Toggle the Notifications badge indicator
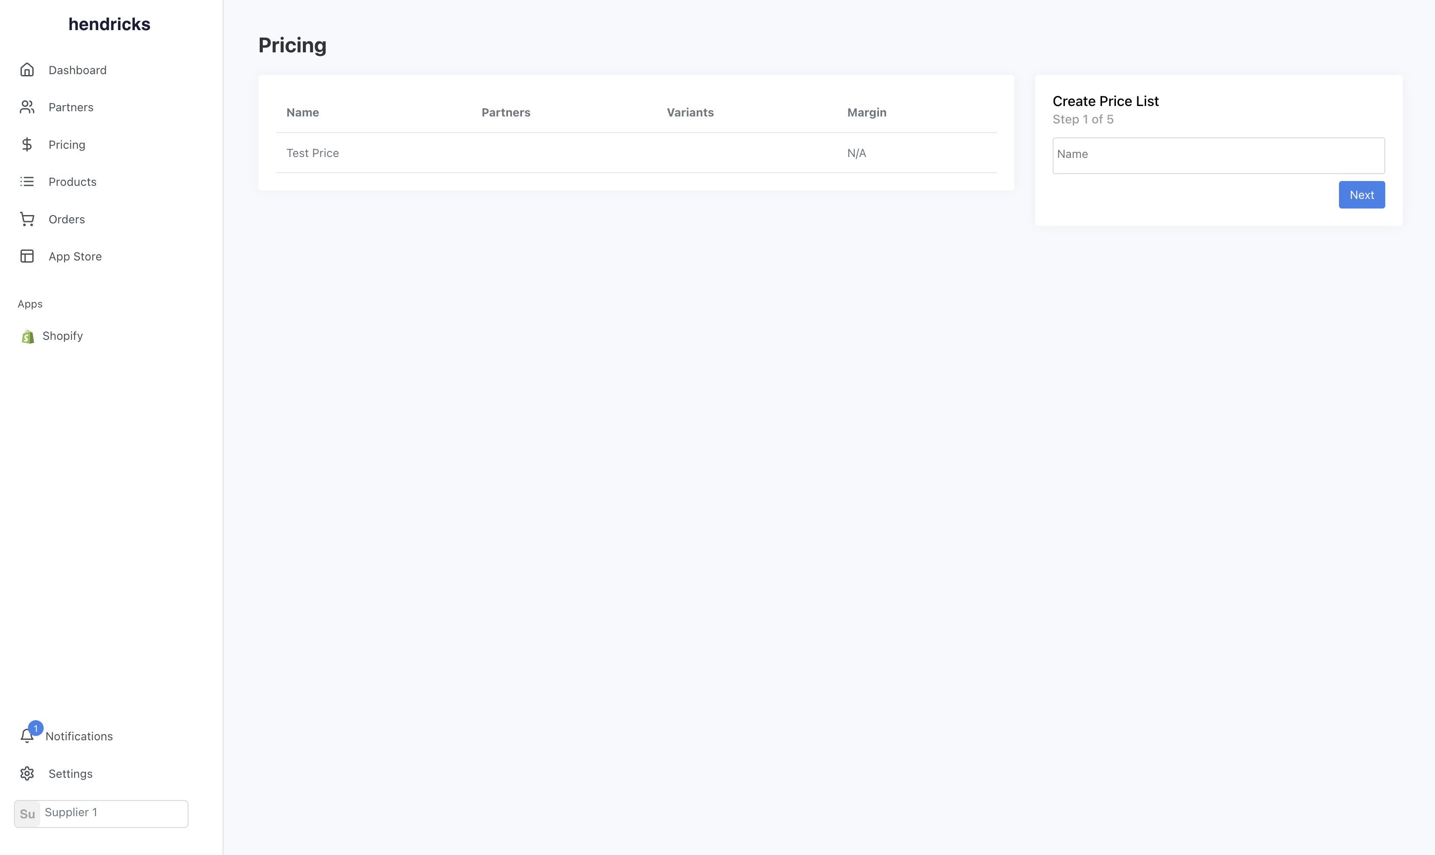 tap(36, 727)
